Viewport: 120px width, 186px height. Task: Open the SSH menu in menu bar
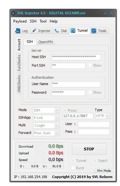tap(33, 21)
